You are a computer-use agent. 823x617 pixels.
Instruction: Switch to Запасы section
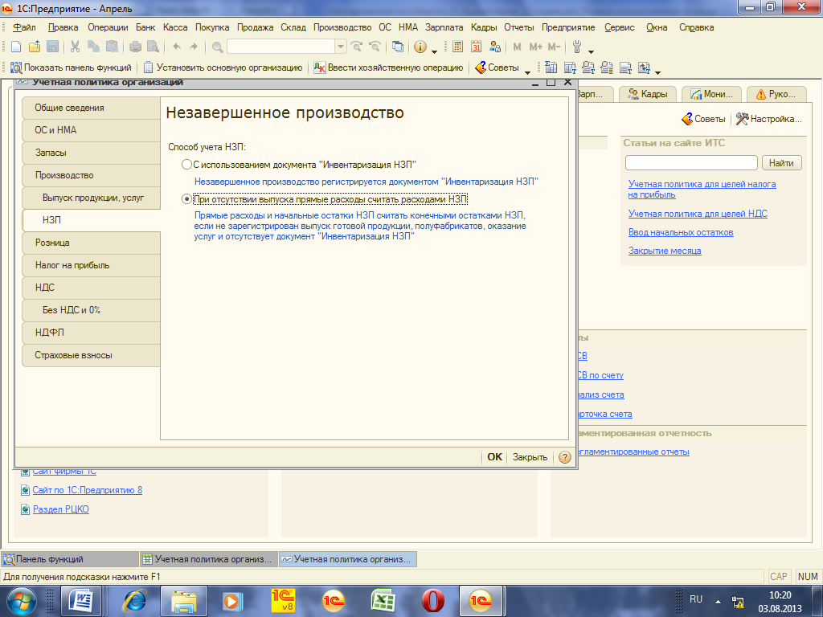[x=92, y=153]
